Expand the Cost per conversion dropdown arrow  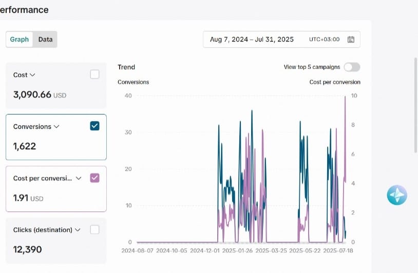[79, 179]
